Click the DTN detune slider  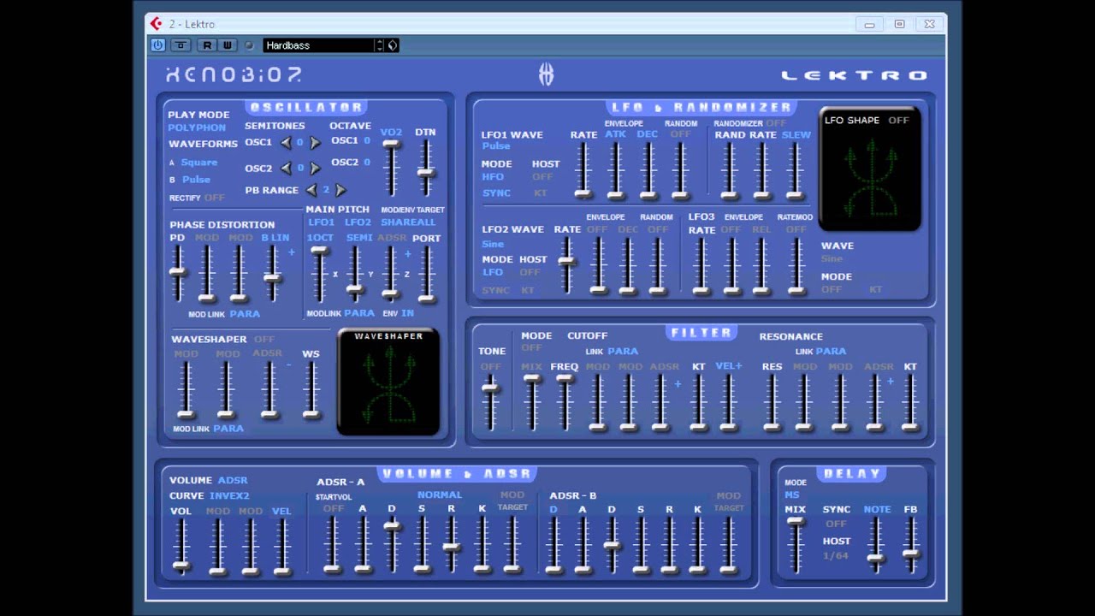425,167
